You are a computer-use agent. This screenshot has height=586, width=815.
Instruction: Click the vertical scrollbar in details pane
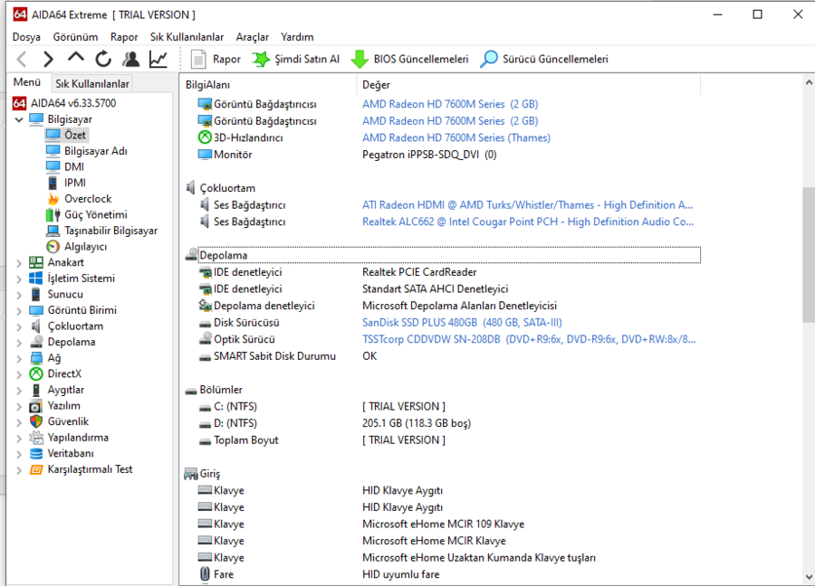808,253
